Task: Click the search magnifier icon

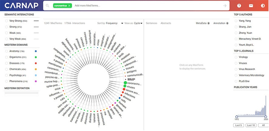Action: tap(48, 6)
